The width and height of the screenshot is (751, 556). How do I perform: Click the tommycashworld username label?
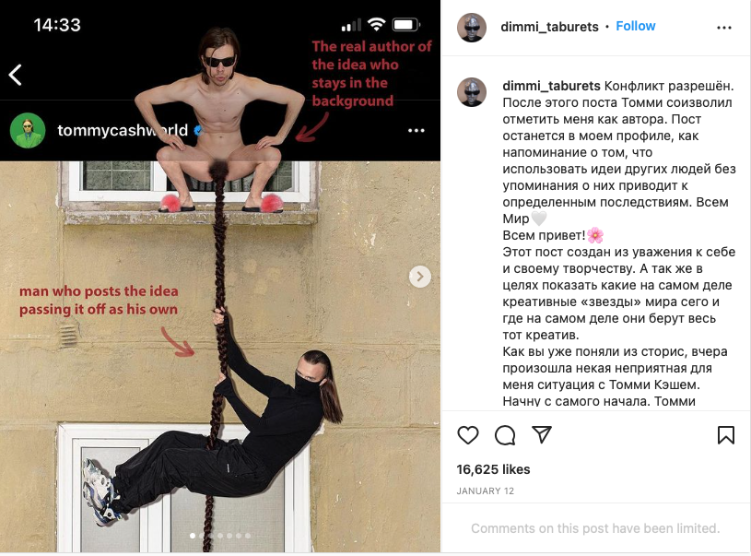(123, 130)
